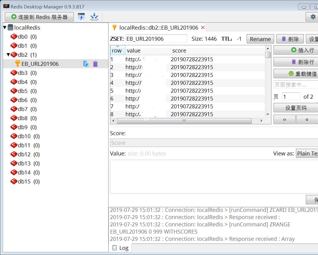Screen dimensions: 318x255
Task: Click the db13 database icon
Action: [x=14, y=163]
